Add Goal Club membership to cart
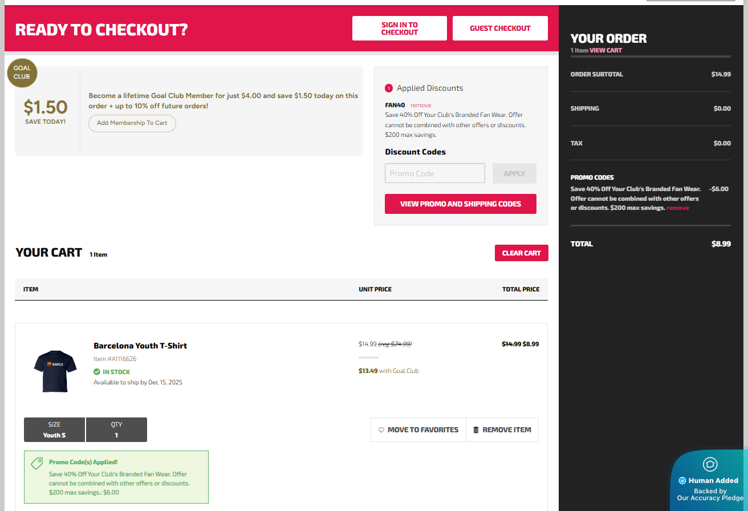Screen dimensions: 748x511 [x=132, y=123]
